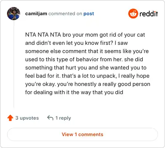Click the "commented on" text
This screenshot has height=148, width=165.
coord(65,14)
